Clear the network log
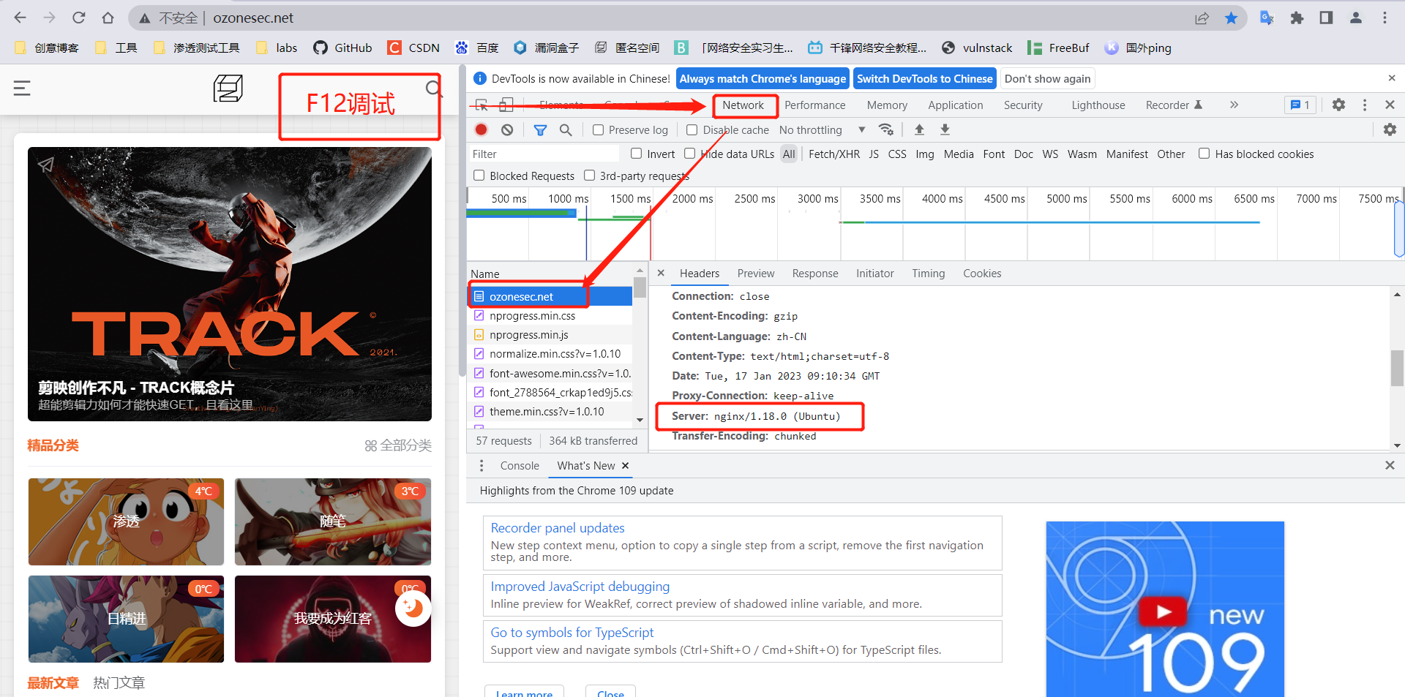 coord(507,129)
